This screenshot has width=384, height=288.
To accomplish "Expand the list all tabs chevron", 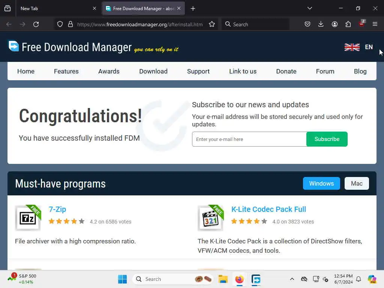I will tap(309, 8).
